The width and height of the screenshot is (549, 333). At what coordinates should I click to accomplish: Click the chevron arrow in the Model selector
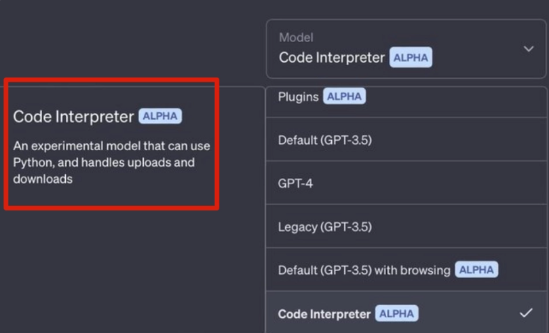pos(529,49)
